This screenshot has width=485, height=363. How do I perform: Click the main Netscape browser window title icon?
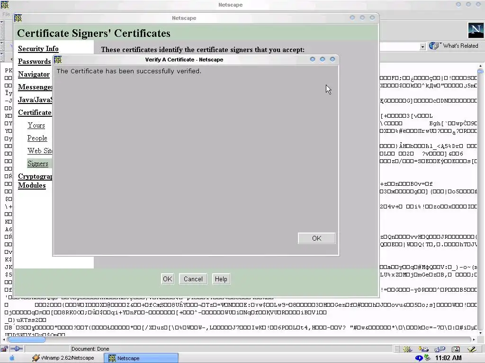click(x=5, y=5)
